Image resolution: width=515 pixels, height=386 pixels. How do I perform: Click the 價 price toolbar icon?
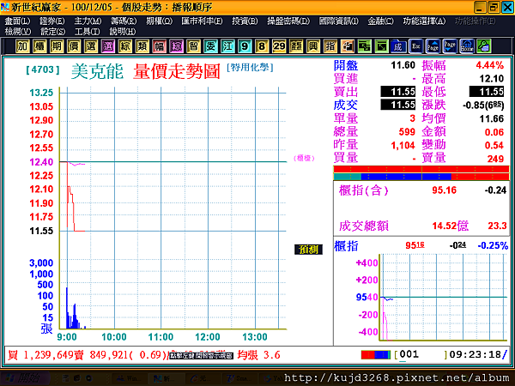point(74,46)
